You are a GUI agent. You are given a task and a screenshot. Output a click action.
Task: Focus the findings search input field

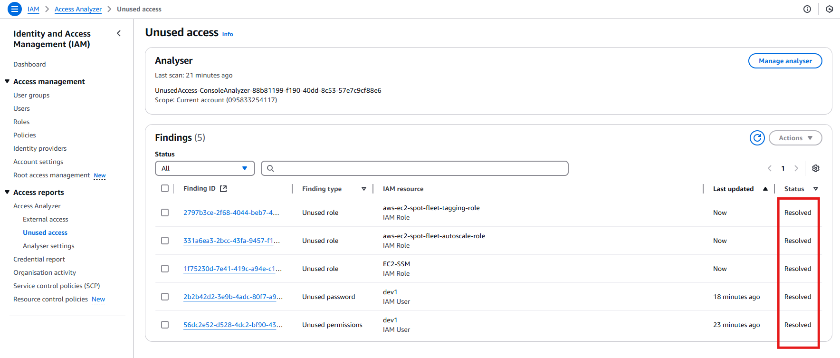pos(415,168)
